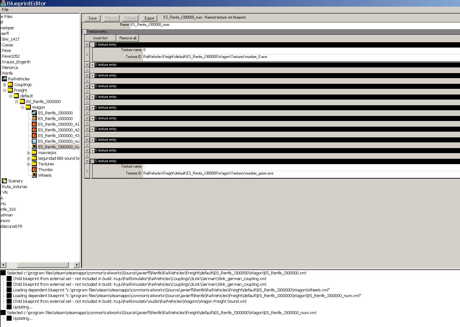Collapse the Texture entry section header
The width and height of the screenshot is (460, 327).
pos(84,32)
